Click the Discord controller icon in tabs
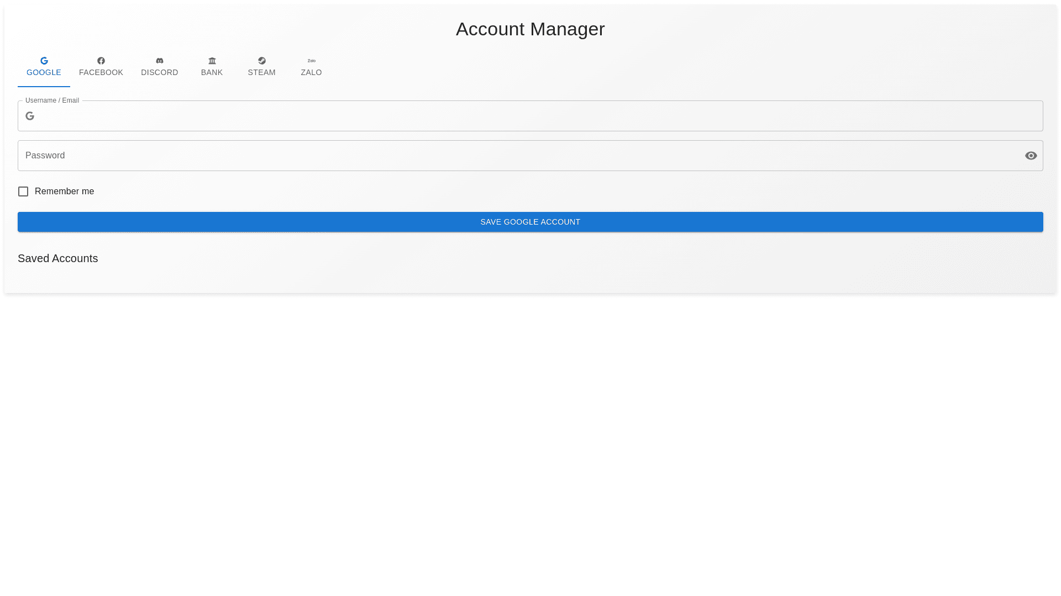 [x=160, y=61]
